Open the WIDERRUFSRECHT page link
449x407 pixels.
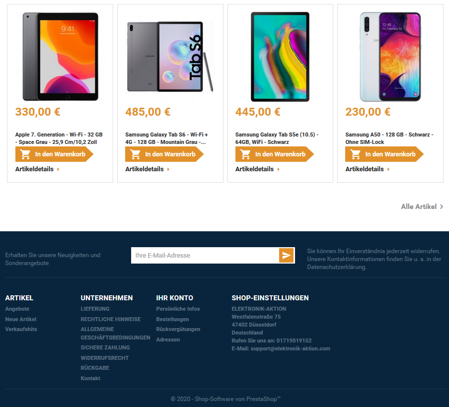pyautogui.click(x=104, y=358)
